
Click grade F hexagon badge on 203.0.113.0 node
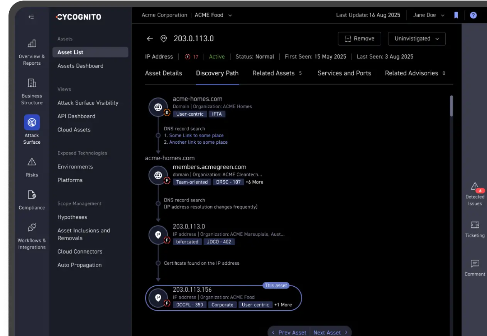click(167, 240)
